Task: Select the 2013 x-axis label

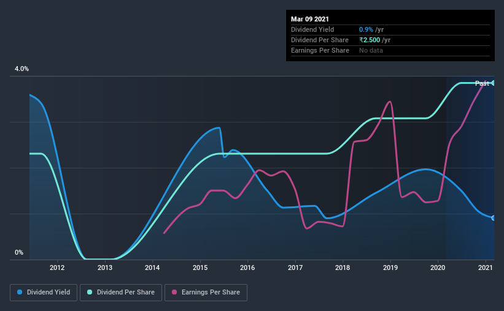Action: [105, 268]
